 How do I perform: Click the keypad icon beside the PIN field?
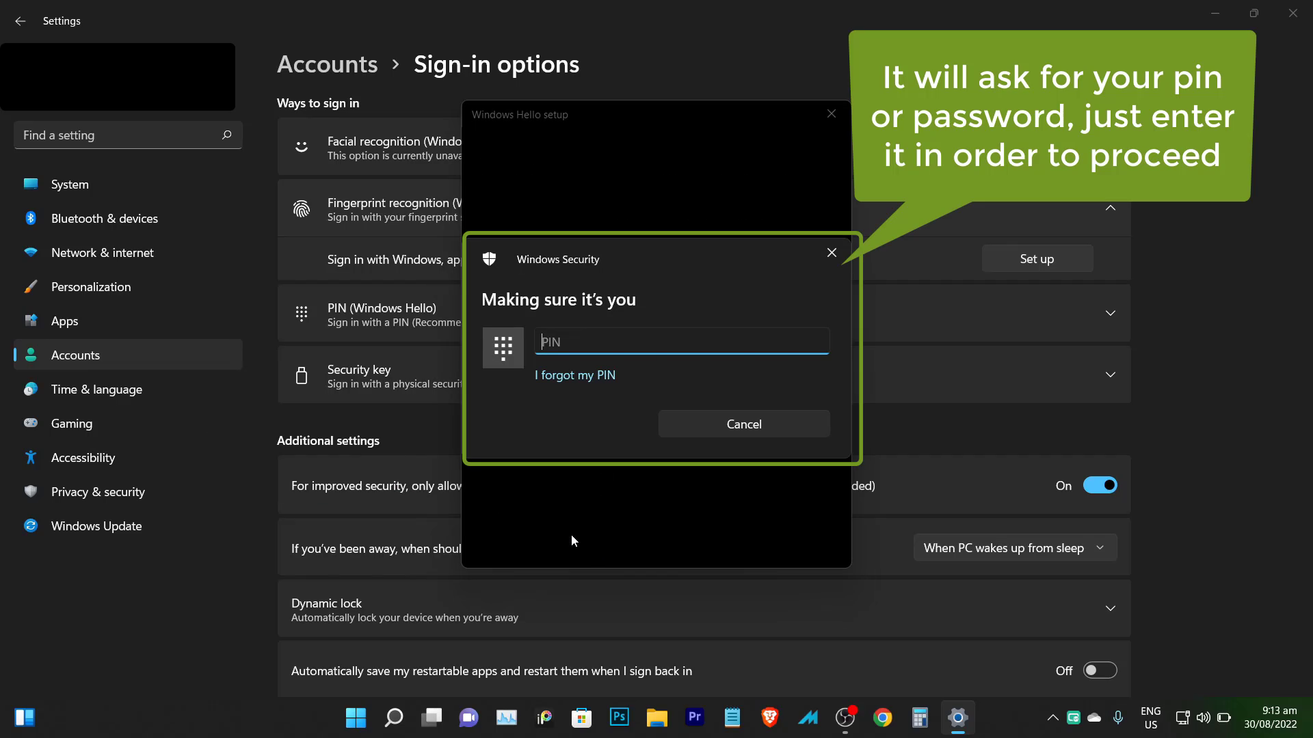(503, 348)
